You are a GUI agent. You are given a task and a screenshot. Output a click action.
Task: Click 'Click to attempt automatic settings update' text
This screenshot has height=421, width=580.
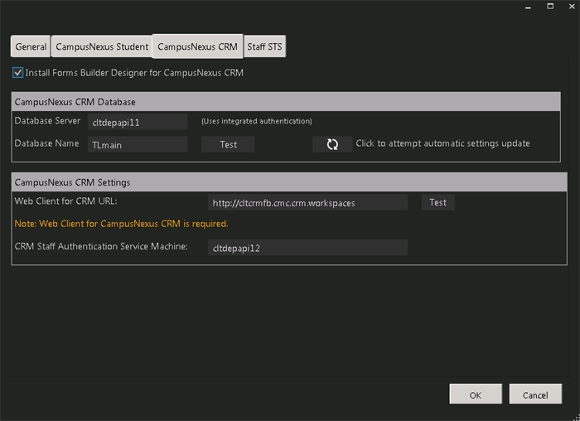point(442,143)
